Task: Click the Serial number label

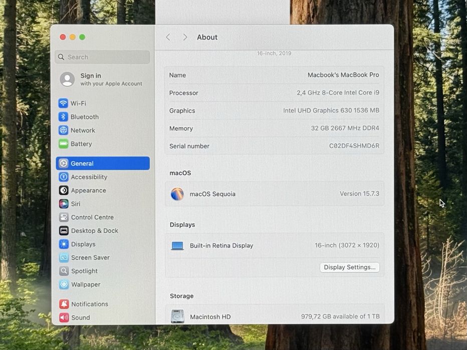Action: [189, 146]
